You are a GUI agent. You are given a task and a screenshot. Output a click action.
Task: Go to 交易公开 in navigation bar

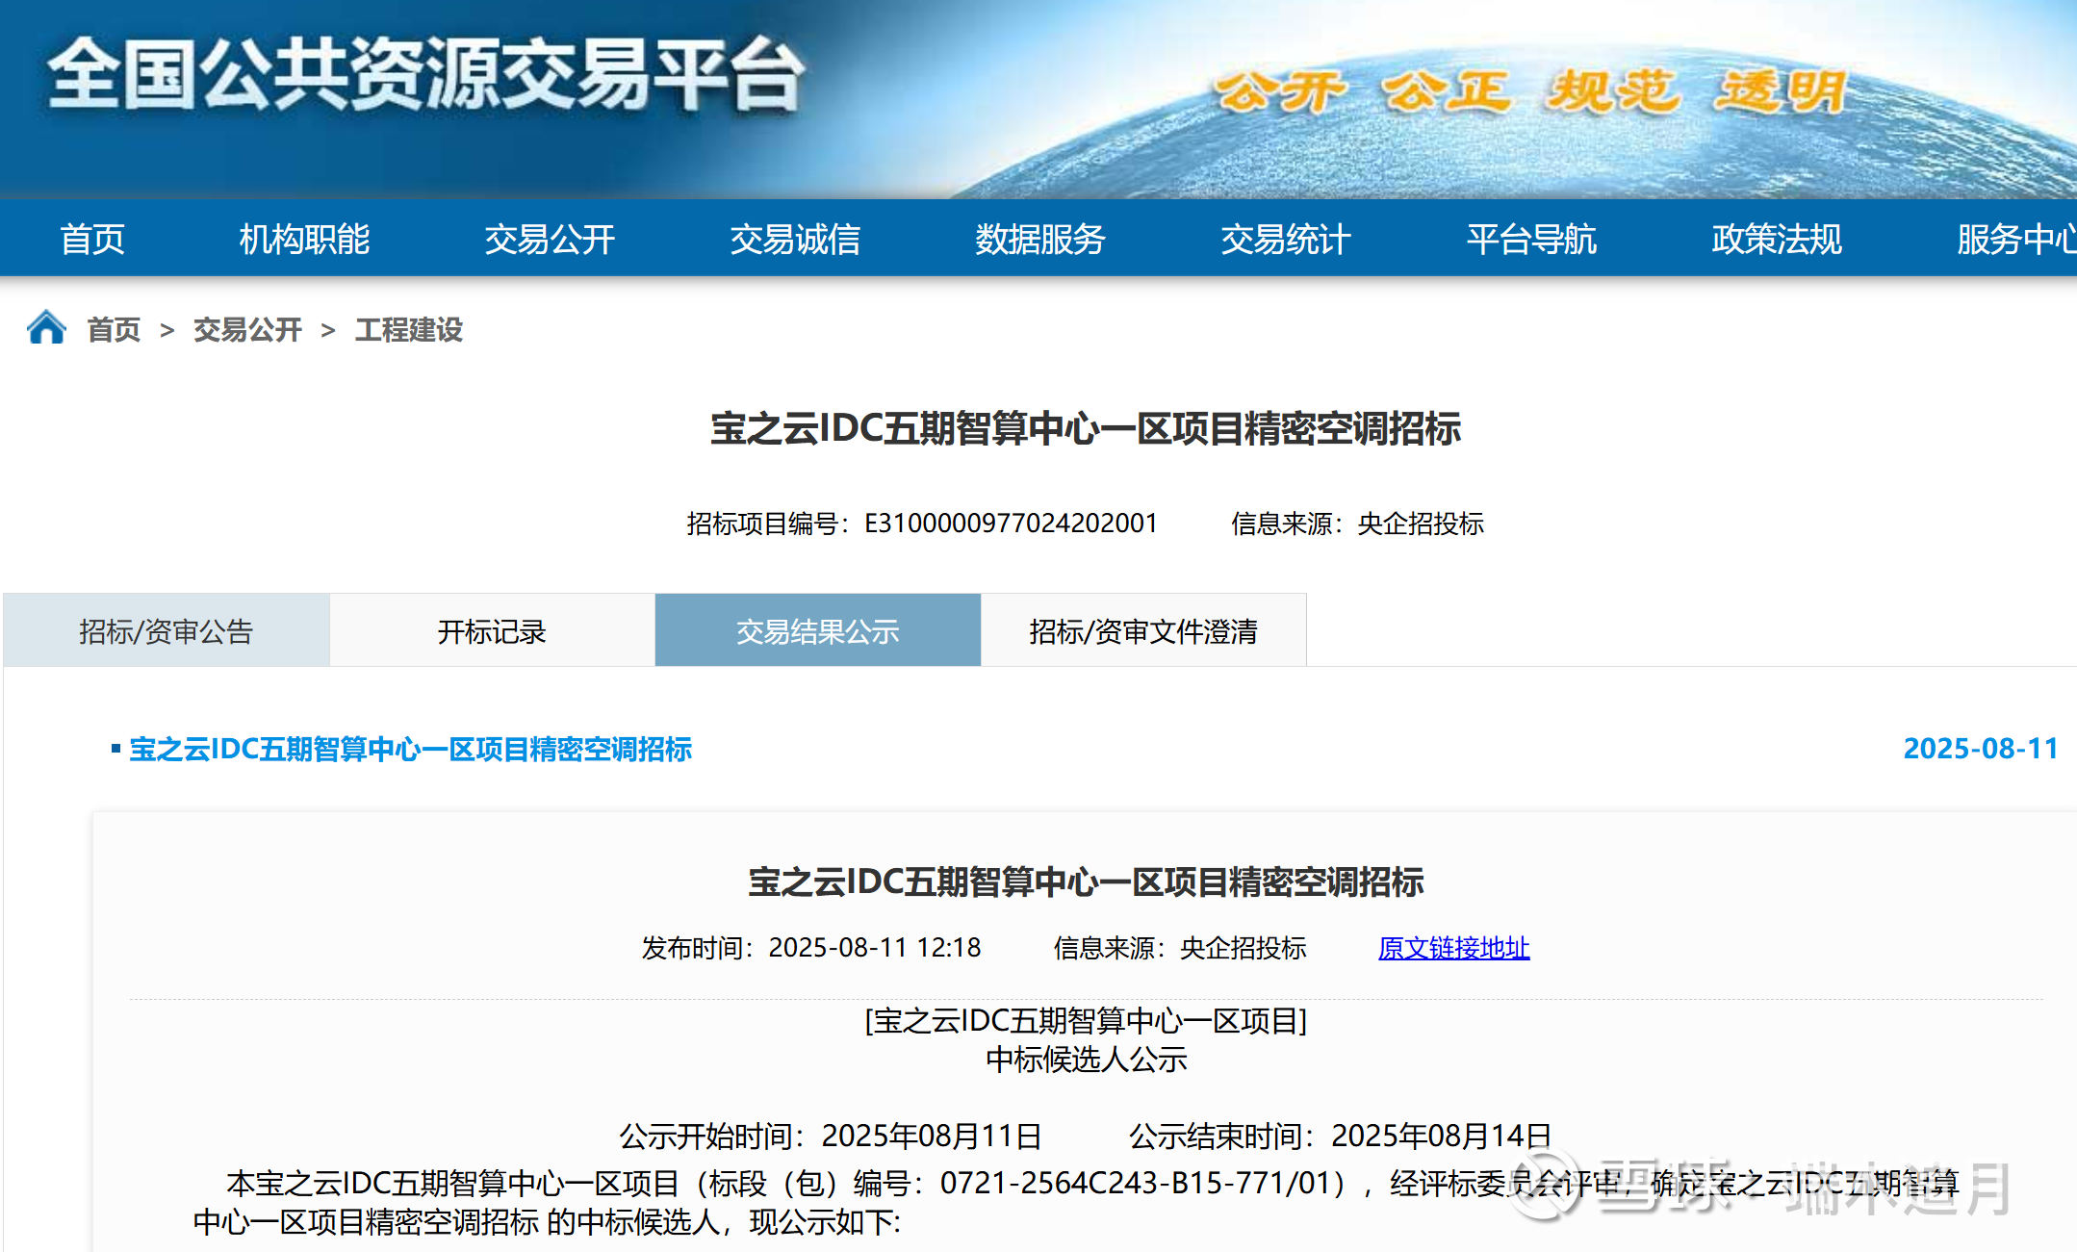(x=550, y=239)
